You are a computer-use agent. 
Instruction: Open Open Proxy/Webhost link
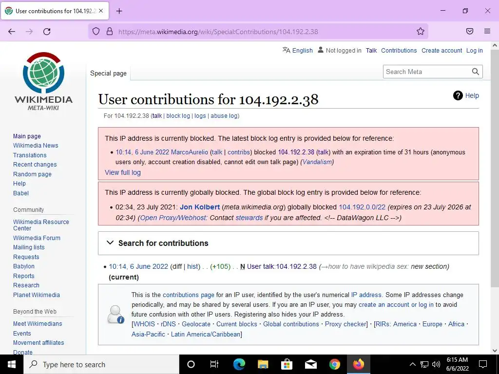point(173,218)
